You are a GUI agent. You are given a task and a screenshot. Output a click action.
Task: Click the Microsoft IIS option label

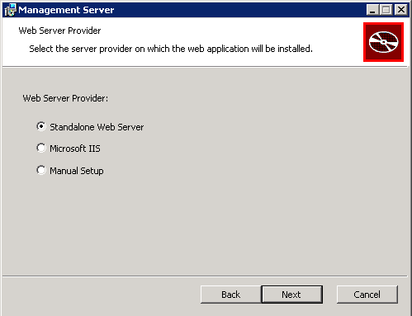(75, 149)
